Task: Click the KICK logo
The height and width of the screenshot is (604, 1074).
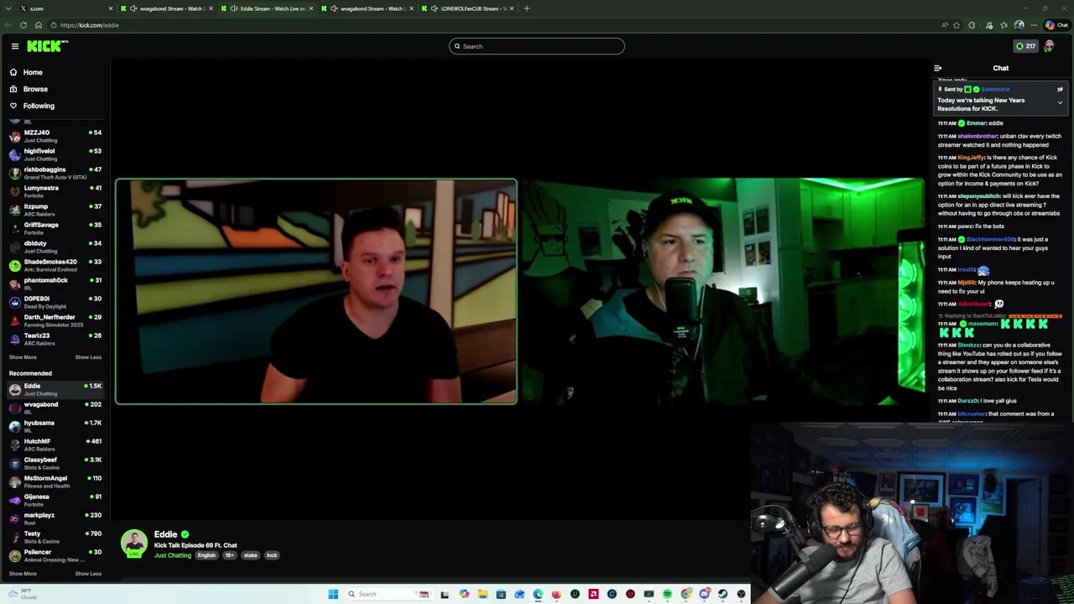Action: point(46,46)
